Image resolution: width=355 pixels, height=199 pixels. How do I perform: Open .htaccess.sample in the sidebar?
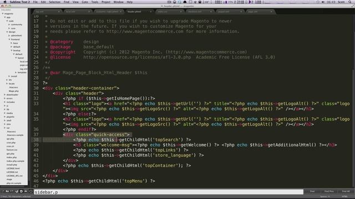15,135
